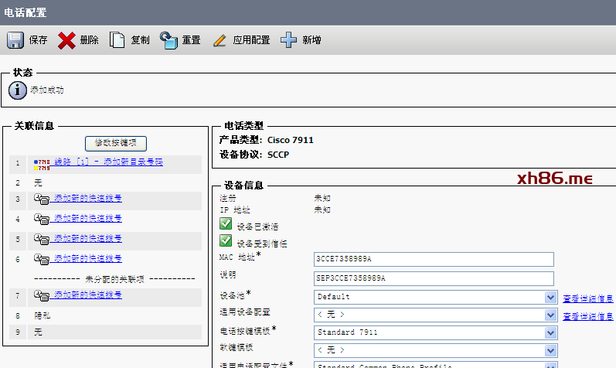Open the 线路 [1] 添加新目录号码 link
The width and height of the screenshot is (616, 368).
pyautogui.click(x=108, y=162)
